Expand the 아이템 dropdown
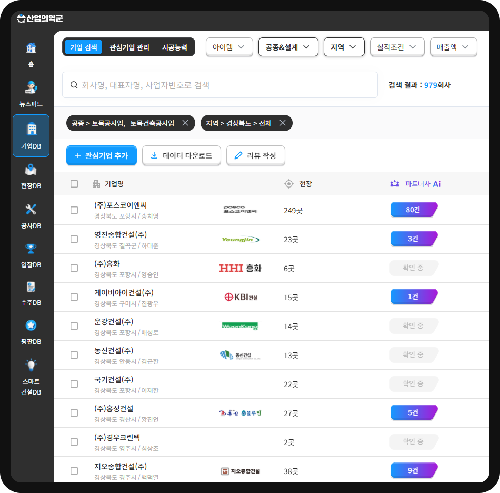The height and width of the screenshot is (493, 500). (229, 47)
